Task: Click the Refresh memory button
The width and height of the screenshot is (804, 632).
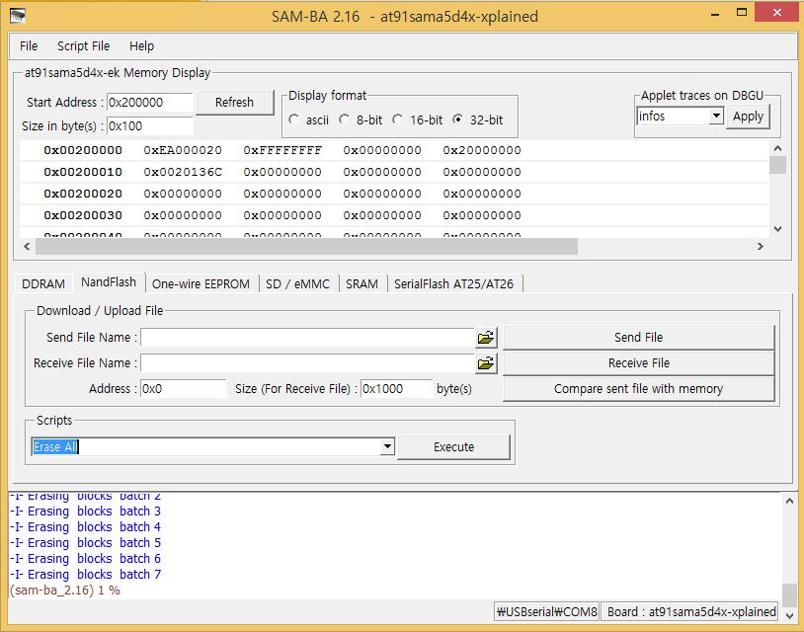Action: pyautogui.click(x=234, y=102)
